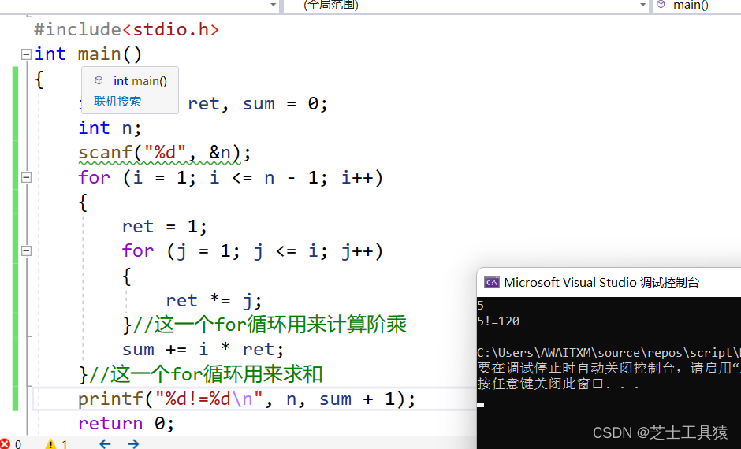Click the return 0; statement
The width and height of the screenshot is (741, 449).
126,424
